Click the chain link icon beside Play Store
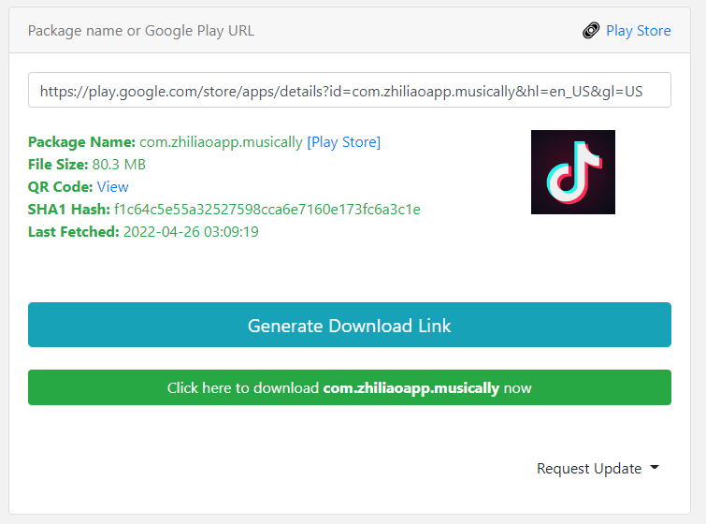 coord(591,31)
